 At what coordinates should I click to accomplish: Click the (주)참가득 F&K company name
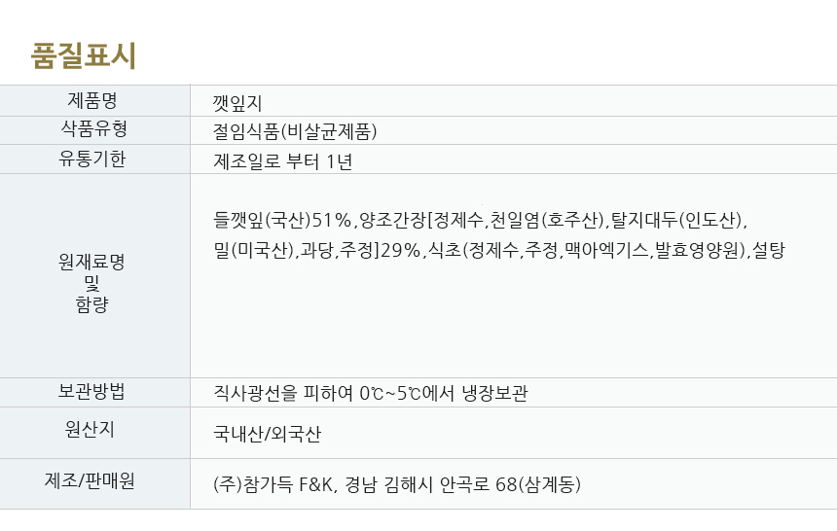(x=275, y=484)
